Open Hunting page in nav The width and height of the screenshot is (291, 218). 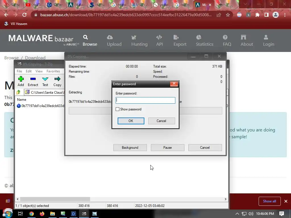139,41
